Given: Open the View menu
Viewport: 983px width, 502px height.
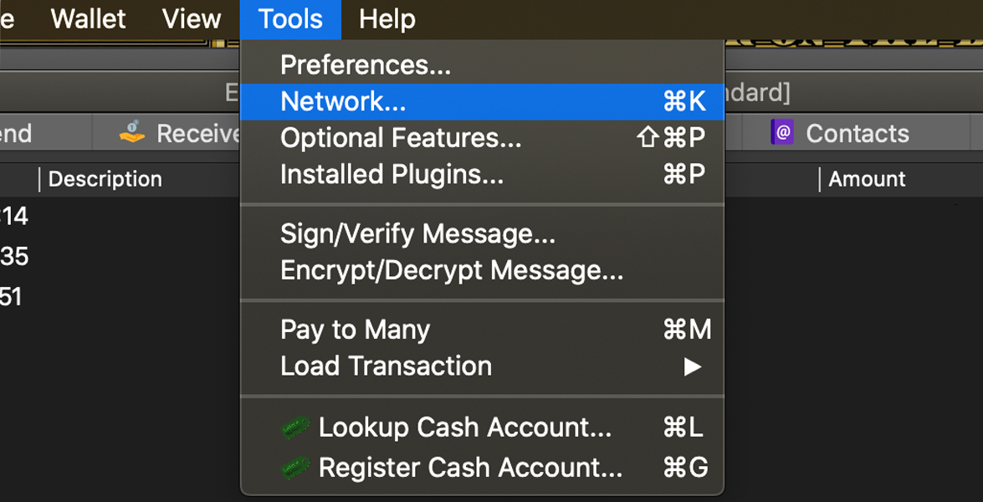Looking at the screenshot, I should pyautogui.click(x=192, y=19).
